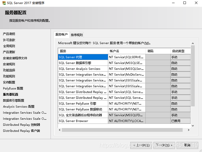Go to 全局规则 step in sidebar
The width and height of the screenshot is (202, 152).
click(x=9, y=46)
